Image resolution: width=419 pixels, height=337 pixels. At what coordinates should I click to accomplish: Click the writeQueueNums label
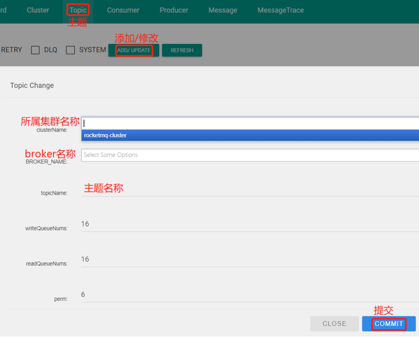pos(46,229)
